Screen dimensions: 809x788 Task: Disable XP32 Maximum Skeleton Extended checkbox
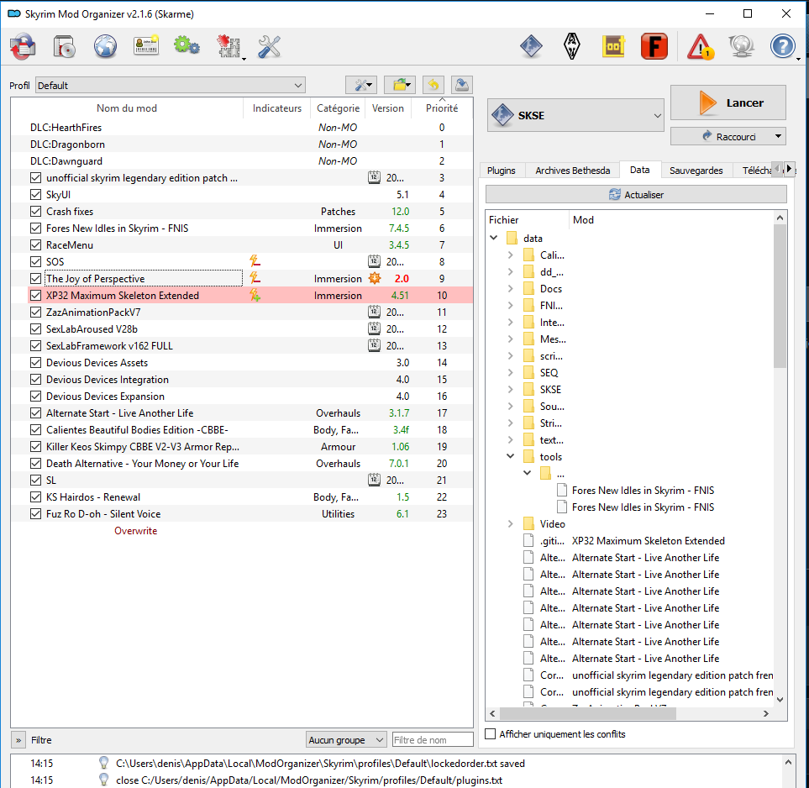click(35, 295)
